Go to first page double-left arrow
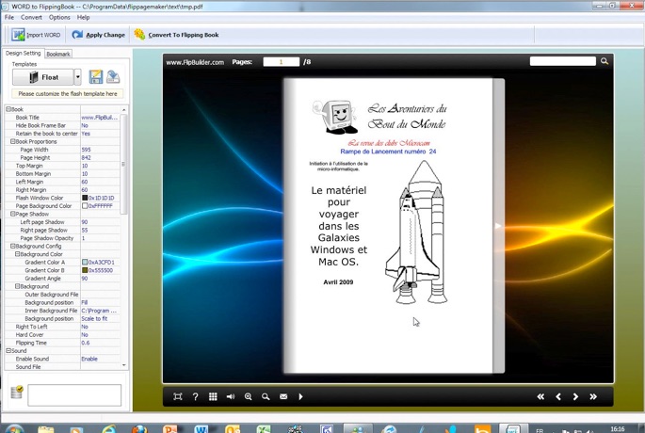 (540, 396)
